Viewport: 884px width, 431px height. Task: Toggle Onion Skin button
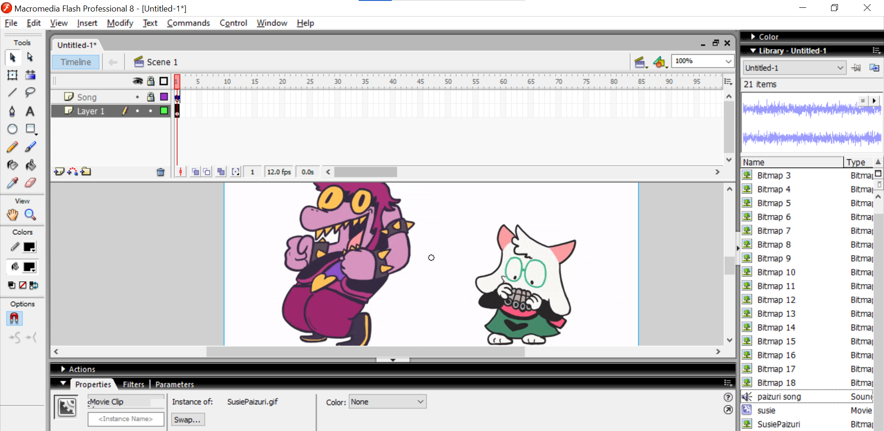[x=195, y=172]
